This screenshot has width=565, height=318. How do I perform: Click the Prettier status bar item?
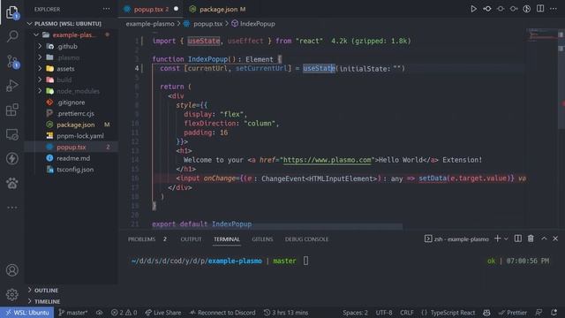[513, 312]
